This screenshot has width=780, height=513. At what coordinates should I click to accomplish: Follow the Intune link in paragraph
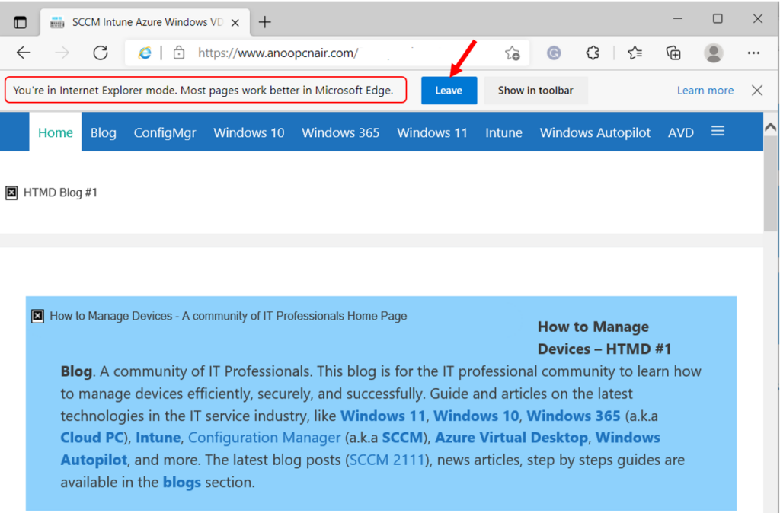(x=158, y=438)
